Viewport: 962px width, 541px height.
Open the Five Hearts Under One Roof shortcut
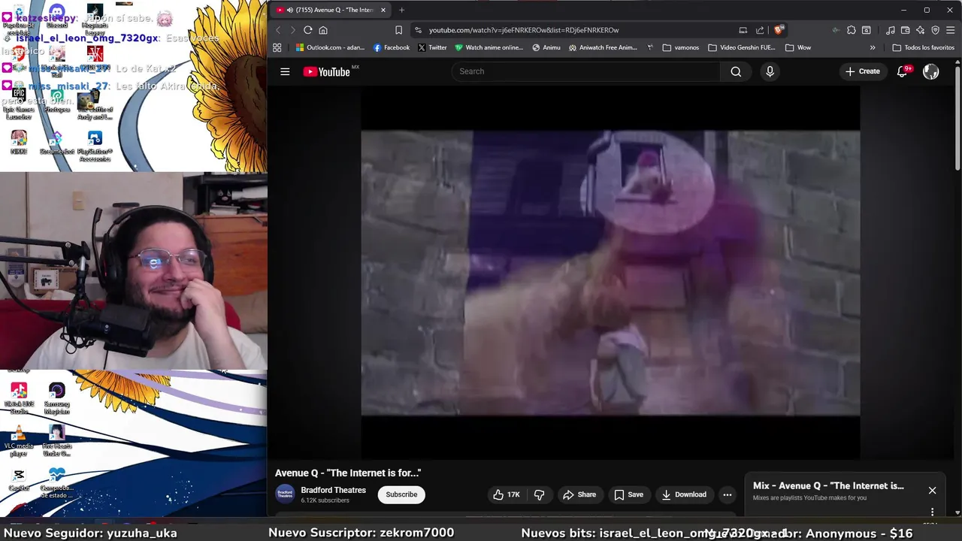(57, 440)
